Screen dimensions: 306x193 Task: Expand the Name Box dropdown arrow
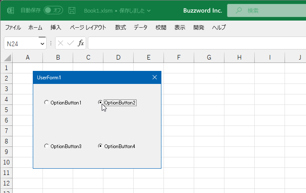point(42,44)
